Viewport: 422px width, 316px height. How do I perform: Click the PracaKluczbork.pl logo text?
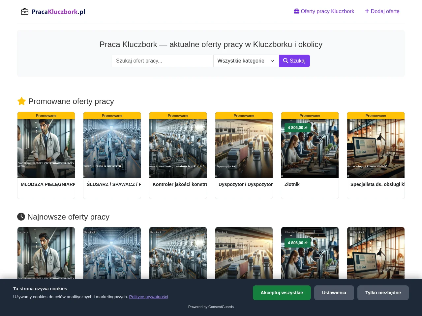click(x=58, y=12)
